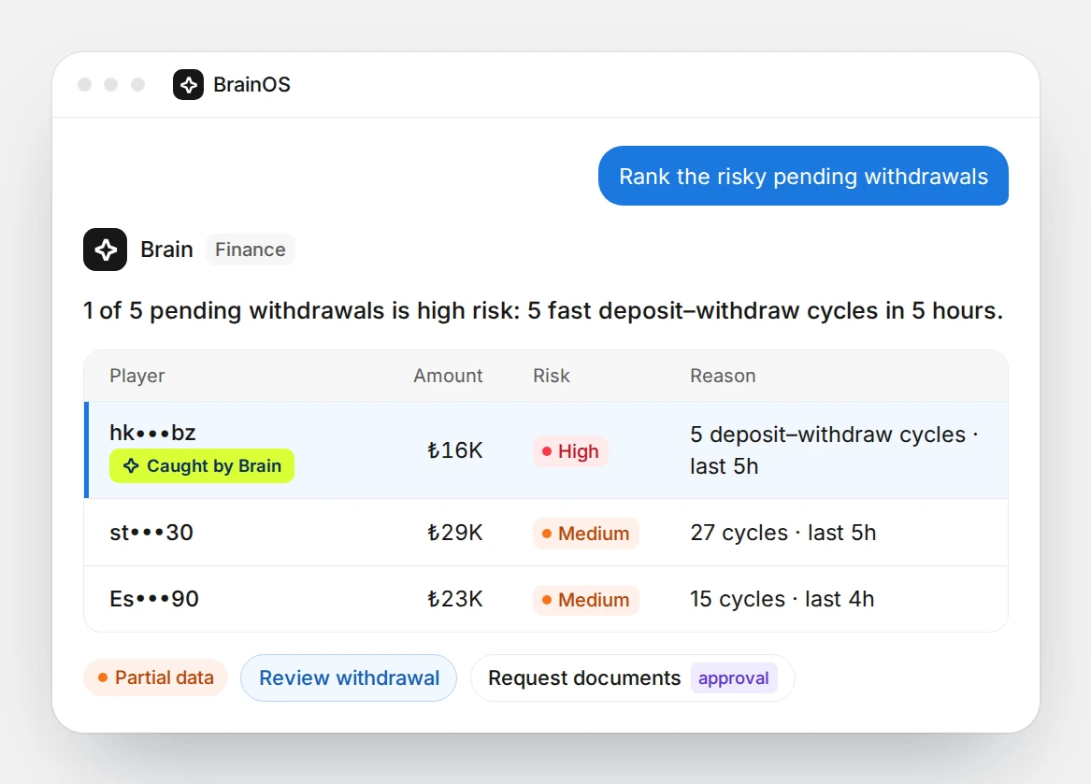
Task: Click the High risk badge
Action: pyautogui.click(x=570, y=451)
